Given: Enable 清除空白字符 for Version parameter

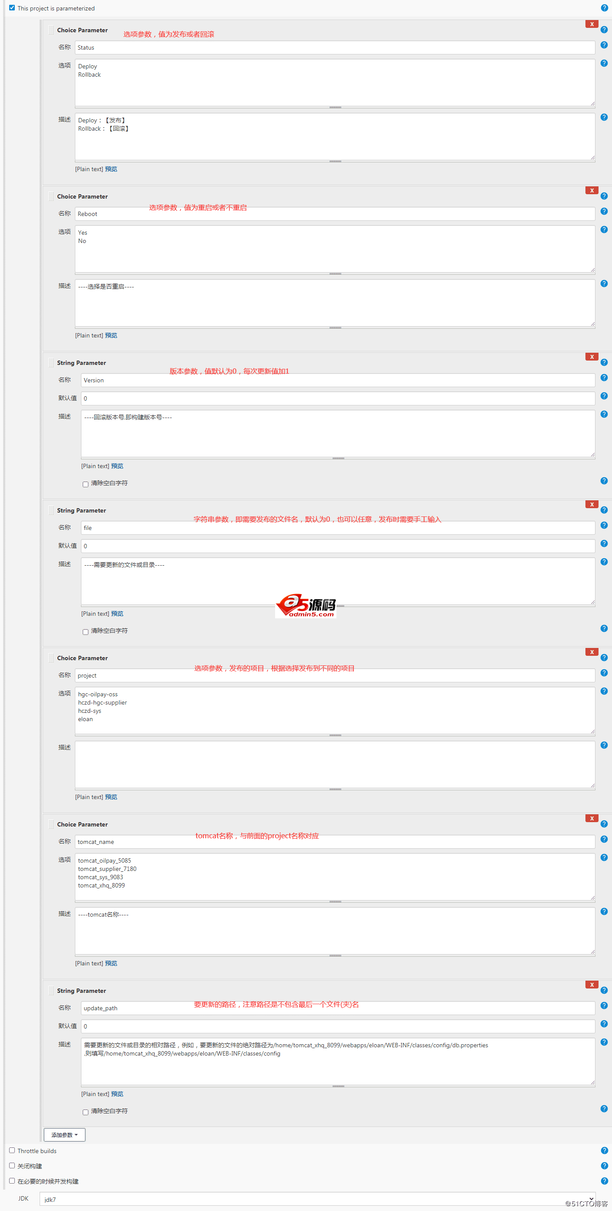Looking at the screenshot, I should point(86,484).
